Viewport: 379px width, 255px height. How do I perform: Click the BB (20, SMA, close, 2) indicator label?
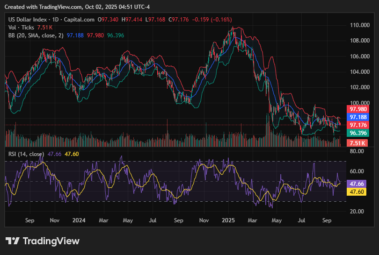[36, 35]
